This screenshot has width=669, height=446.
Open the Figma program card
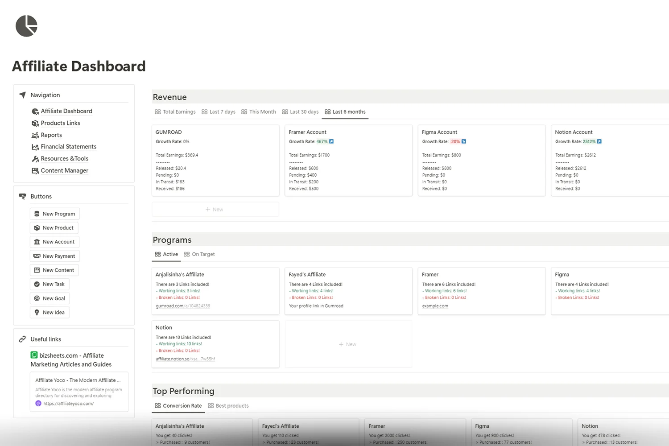(x=610, y=291)
